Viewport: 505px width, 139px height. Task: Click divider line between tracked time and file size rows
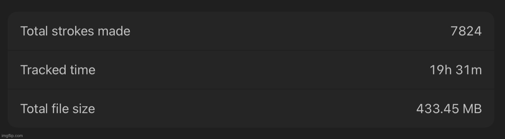tap(251, 89)
